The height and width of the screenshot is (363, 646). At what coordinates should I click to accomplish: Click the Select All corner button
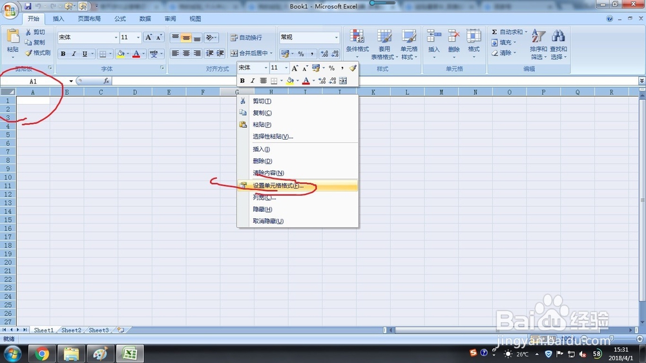pos(8,92)
